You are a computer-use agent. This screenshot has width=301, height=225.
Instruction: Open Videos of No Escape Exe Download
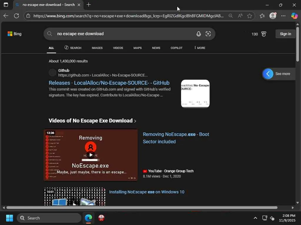[92, 121]
